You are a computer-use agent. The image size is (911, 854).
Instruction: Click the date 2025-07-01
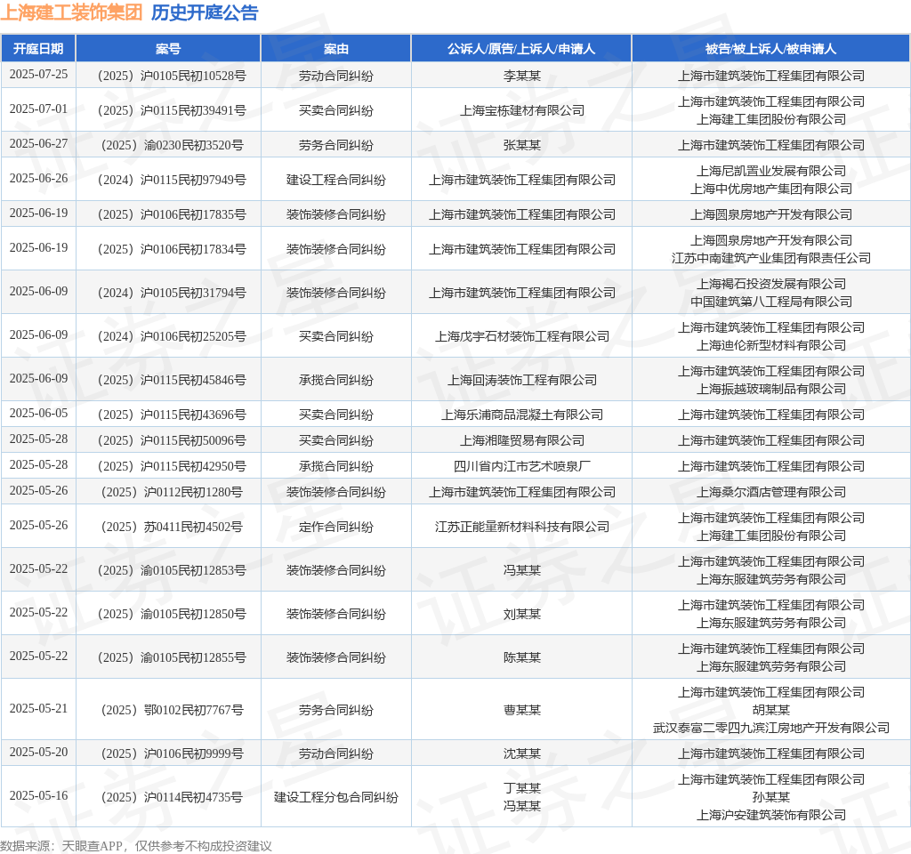[38, 109]
